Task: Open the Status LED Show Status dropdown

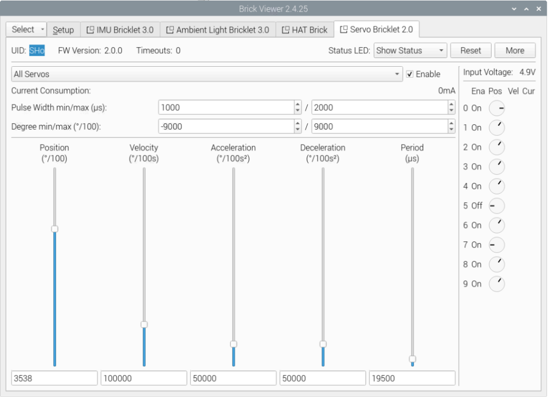Action: (410, 50)
